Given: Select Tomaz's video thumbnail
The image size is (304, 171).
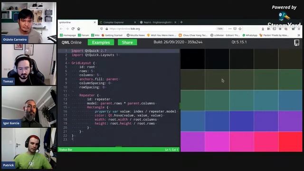Looking at the screenshot, I should coord(29,65).
